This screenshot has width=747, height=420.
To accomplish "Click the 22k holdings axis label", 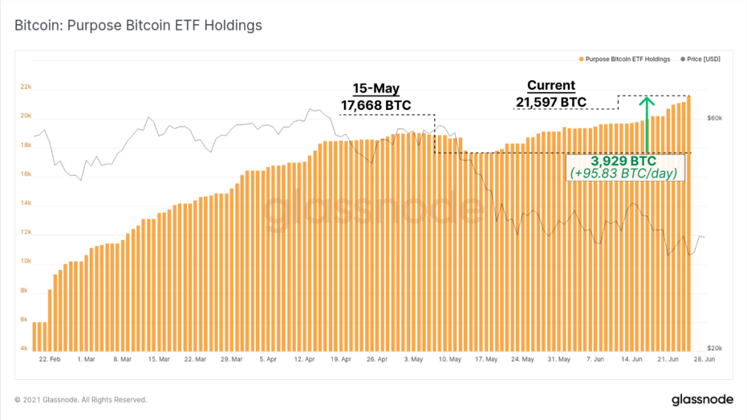I will (x=26, y=86).
